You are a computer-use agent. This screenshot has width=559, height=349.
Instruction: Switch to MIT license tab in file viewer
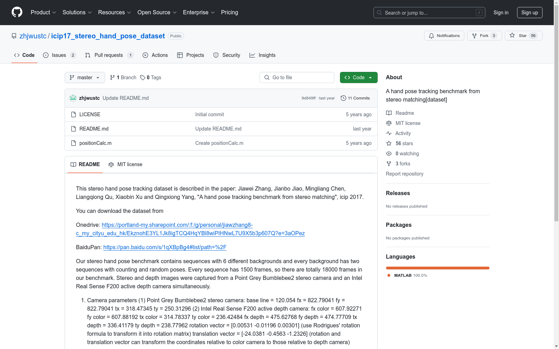(x=125, y=164)
